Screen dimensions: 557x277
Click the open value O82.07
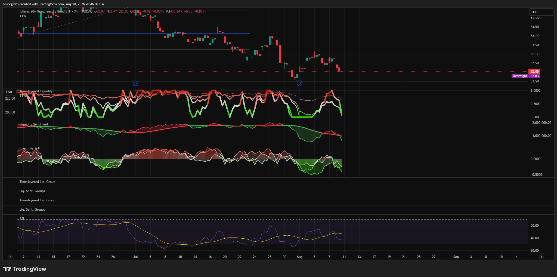(x=100, y=11)
